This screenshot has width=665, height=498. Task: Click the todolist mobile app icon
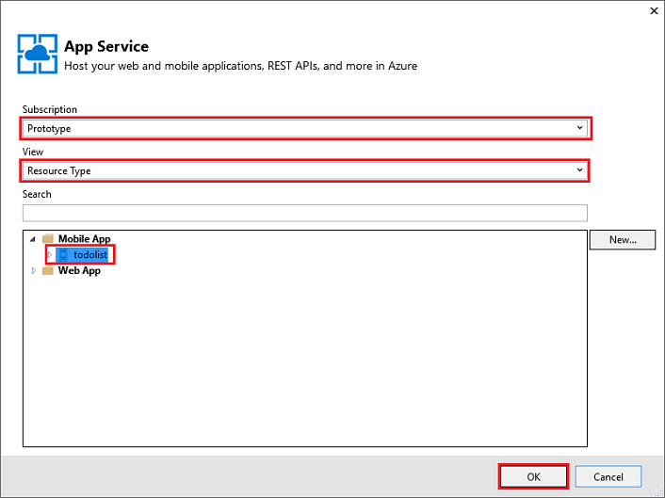point(63,255)
